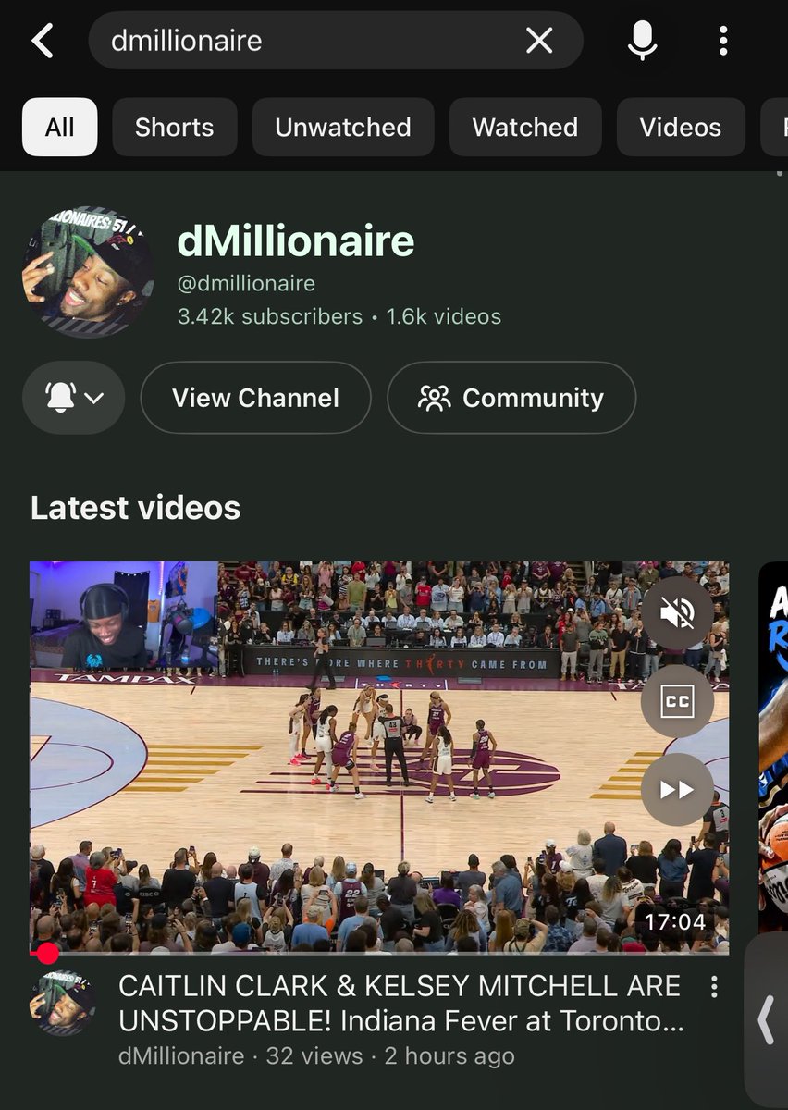The height and width of the screenshot is (1110, 788).
Task: Tap the 17:04 duration badge
Action: point(676,921)
